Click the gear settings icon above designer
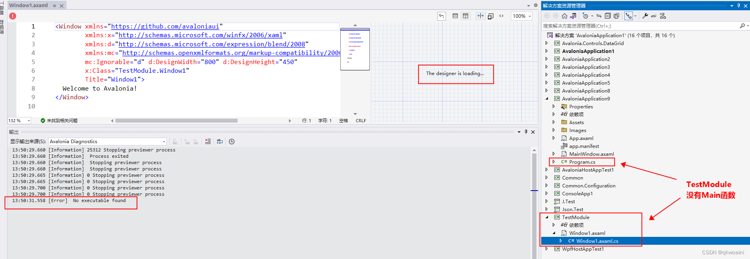750x259 pixels. click(536, 5)
